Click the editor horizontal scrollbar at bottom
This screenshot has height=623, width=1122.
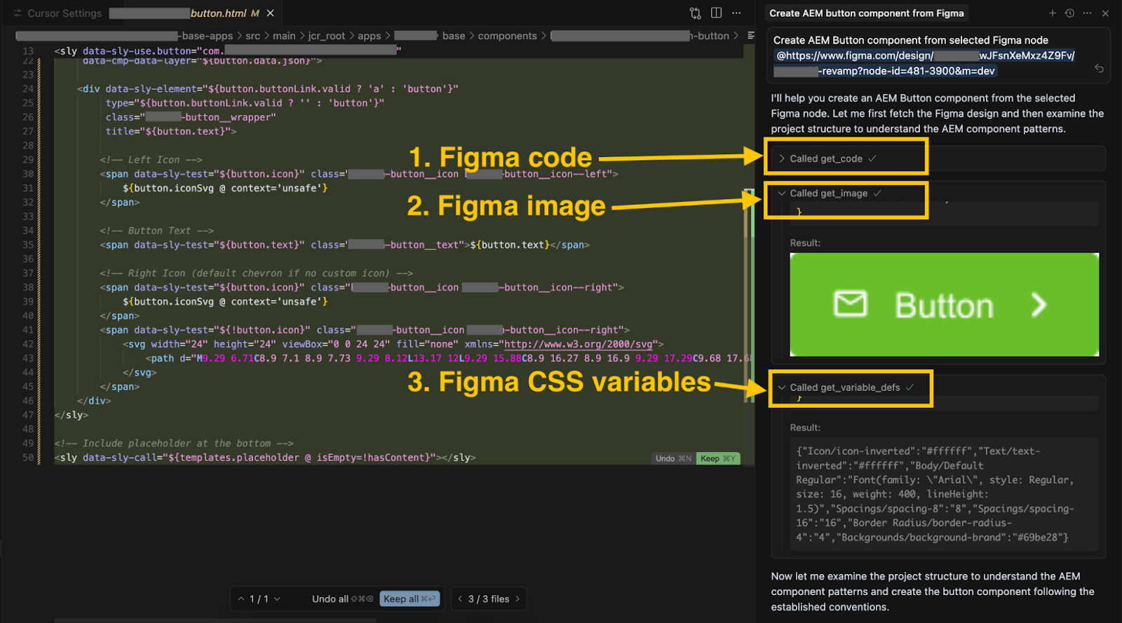215,620
